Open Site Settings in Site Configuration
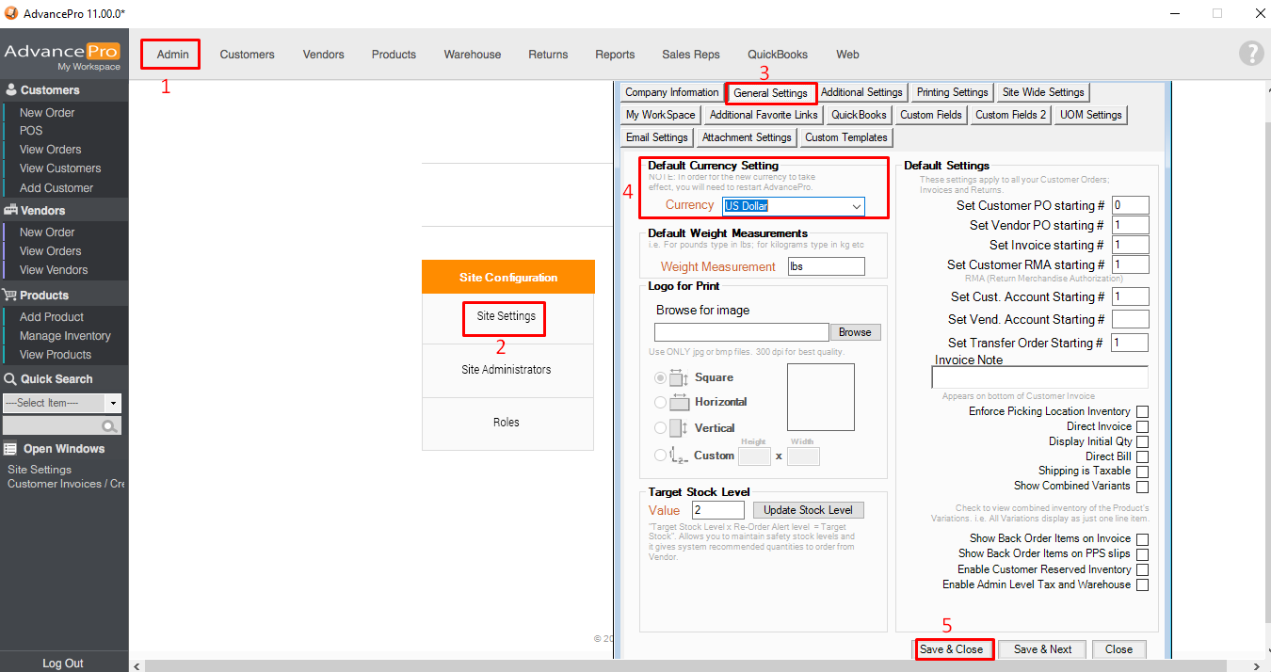 coord(506,316)
